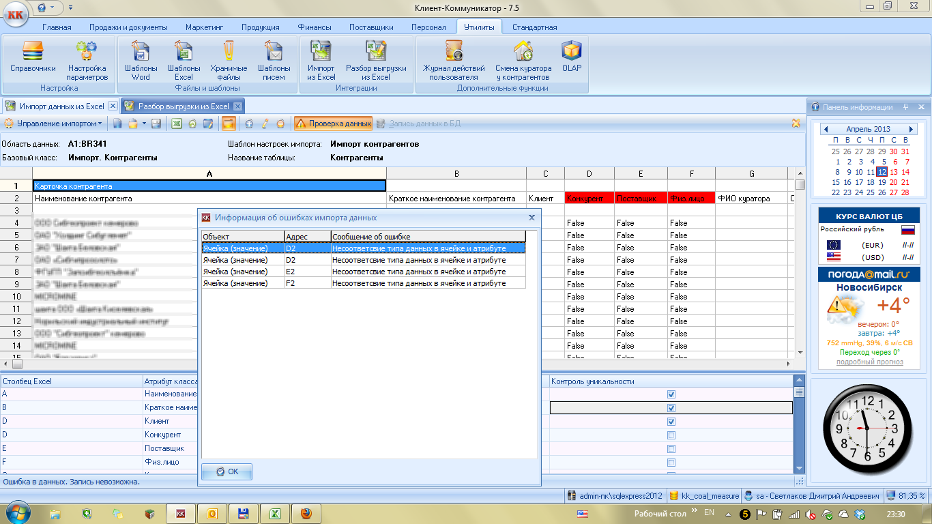Click OK in error information dialog
Screen dimensions: 932x524
tap(227, 471)
